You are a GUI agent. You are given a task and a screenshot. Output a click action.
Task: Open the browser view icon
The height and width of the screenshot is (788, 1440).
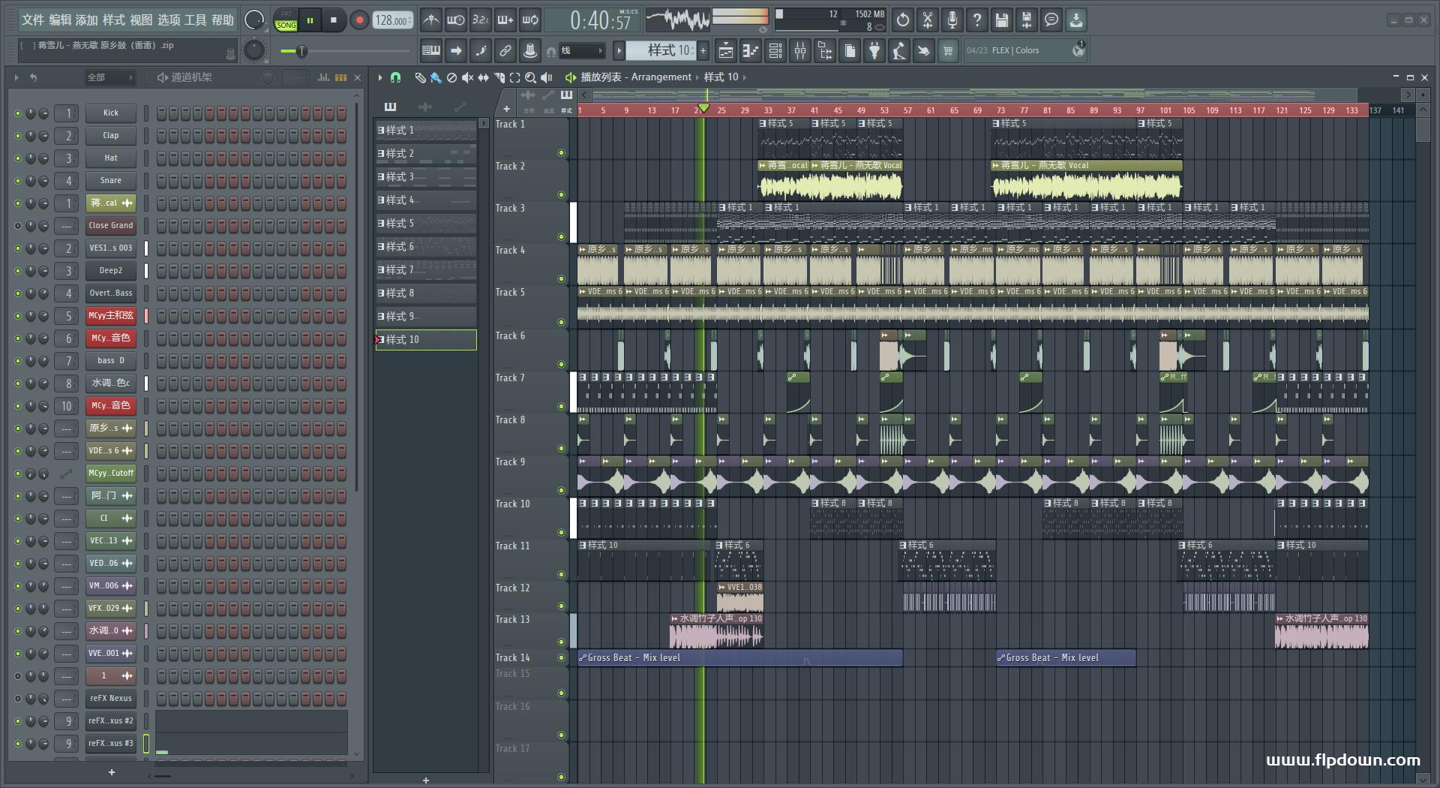coord(825,51)
